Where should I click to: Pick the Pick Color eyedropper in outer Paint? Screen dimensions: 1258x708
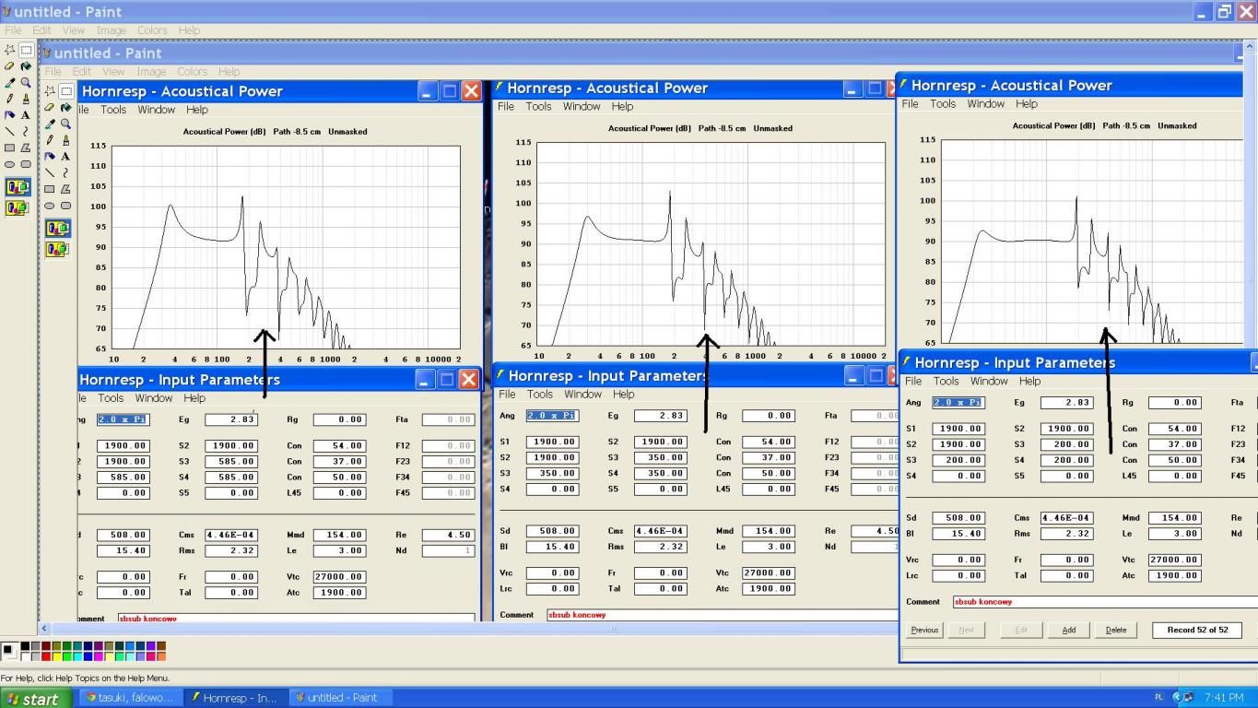pos(10,82)
